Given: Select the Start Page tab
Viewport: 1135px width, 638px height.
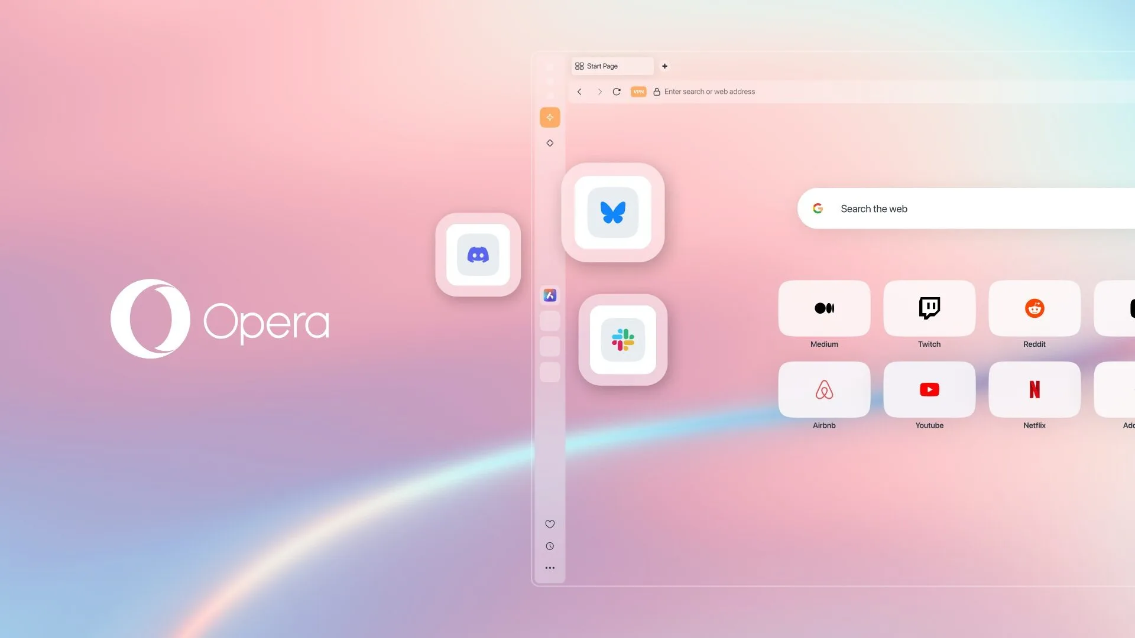Looking at the screenshot, I should (612, 66).
